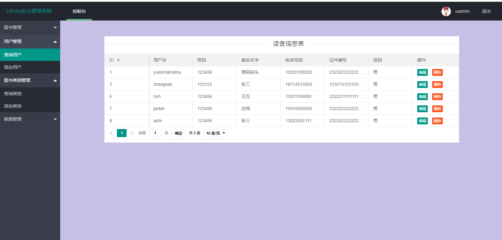This screenshot has width=502, height=240.
Task: Click password cell 123123
Action: (215, 84)
